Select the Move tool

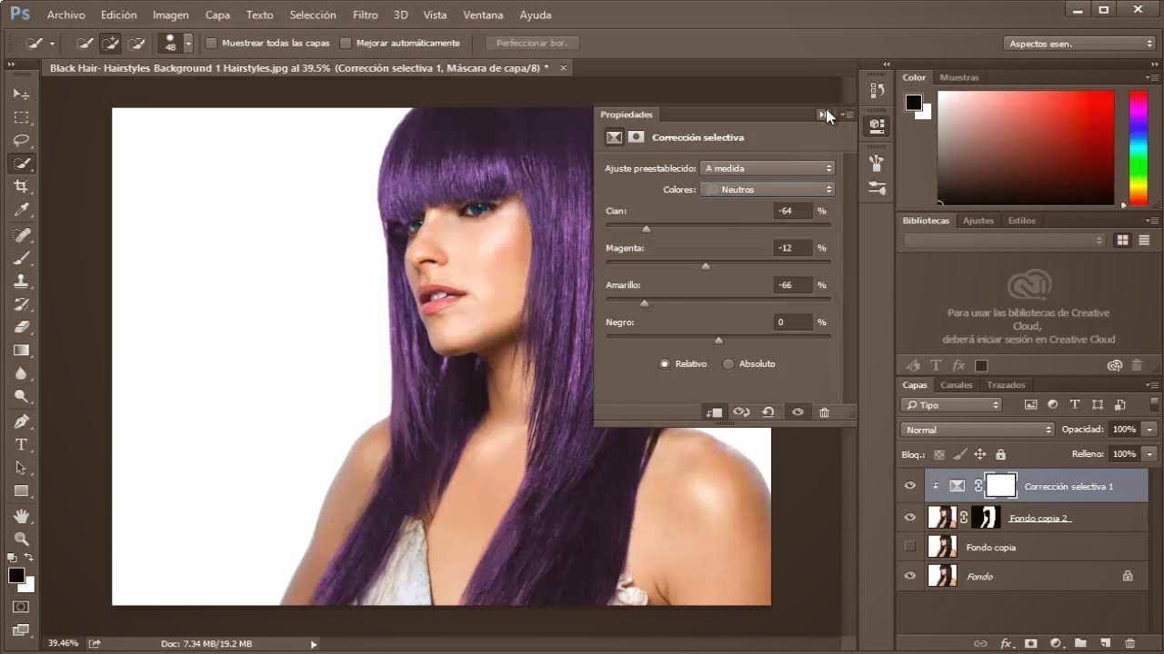[21, 94]
